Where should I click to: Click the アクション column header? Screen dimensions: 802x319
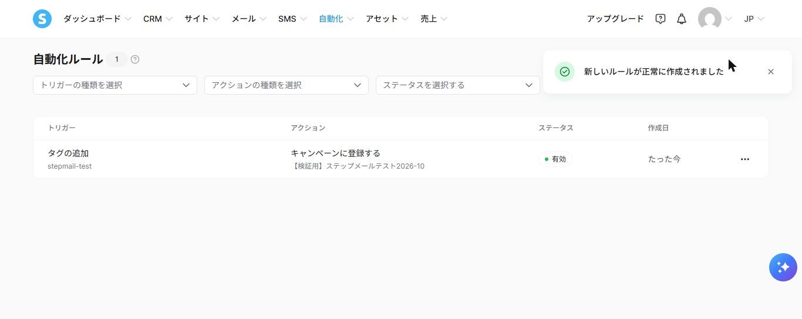pos(308,128)
